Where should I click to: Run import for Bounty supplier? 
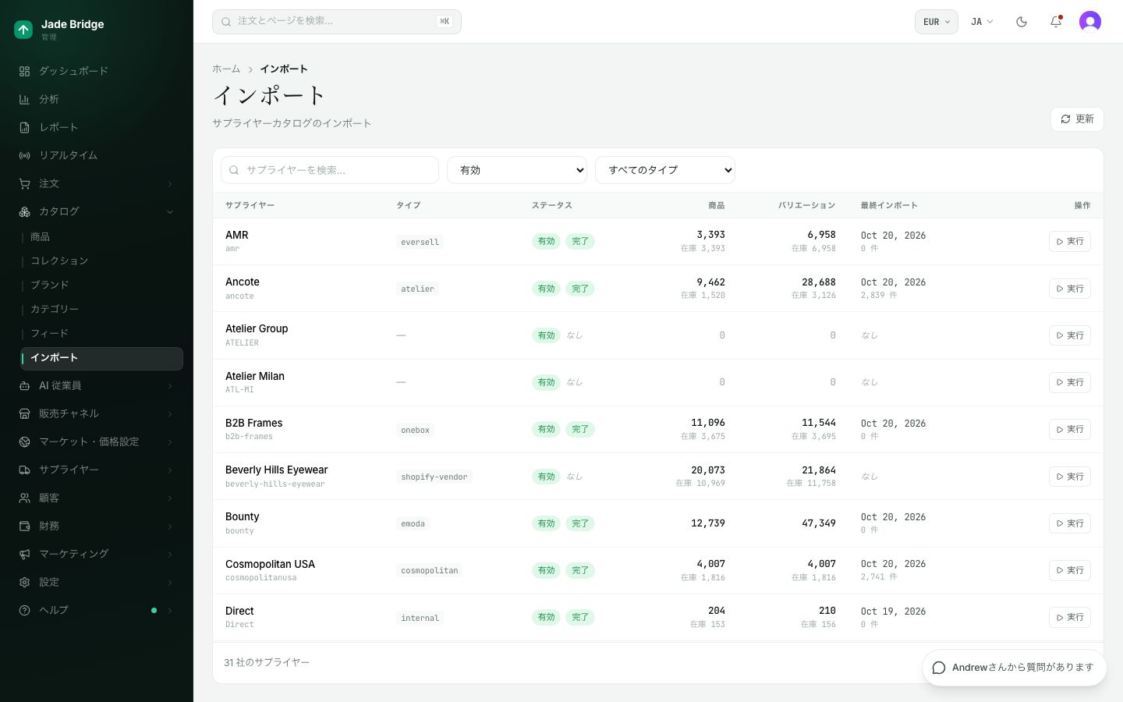(1070, 523)
